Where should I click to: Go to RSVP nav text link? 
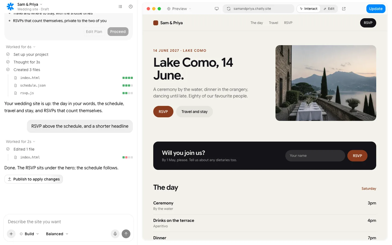click(x=288, y=23)
